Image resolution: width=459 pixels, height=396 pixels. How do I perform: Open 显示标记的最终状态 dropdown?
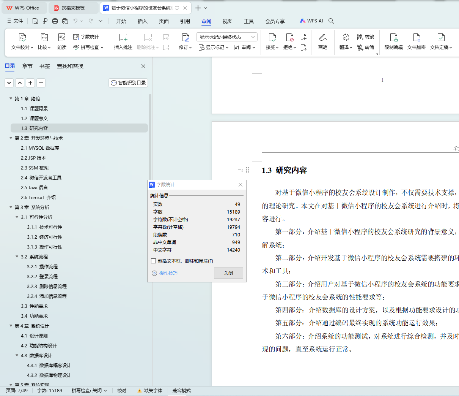(x=227, y=37)
